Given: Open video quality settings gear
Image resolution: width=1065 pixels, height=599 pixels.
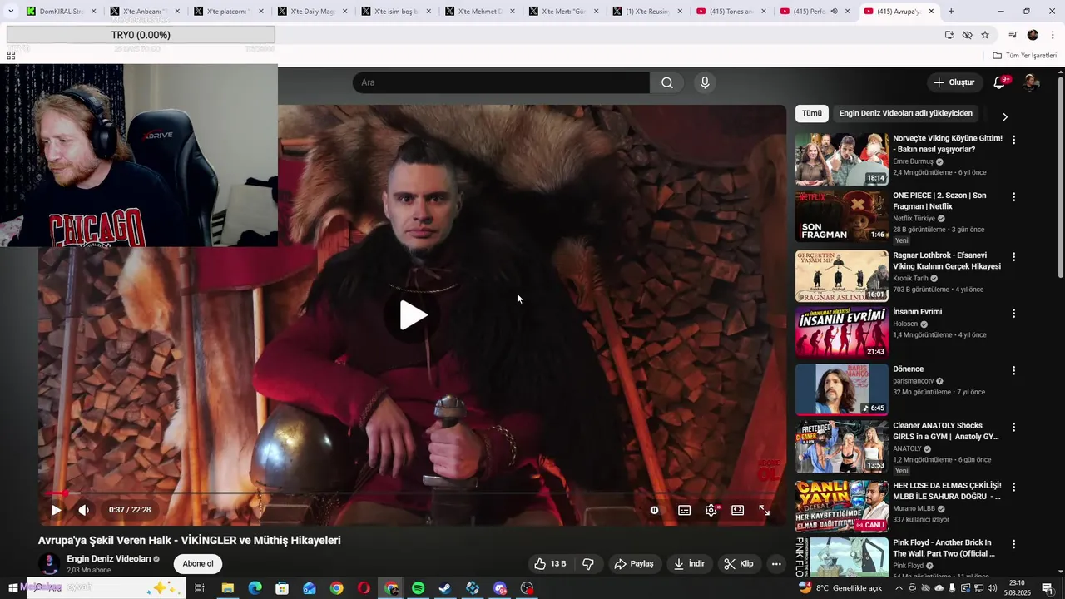Looking at the screenshot, I should coord(711,510).
